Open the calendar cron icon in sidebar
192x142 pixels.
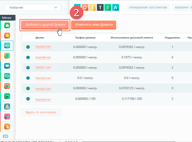(7, 96)
